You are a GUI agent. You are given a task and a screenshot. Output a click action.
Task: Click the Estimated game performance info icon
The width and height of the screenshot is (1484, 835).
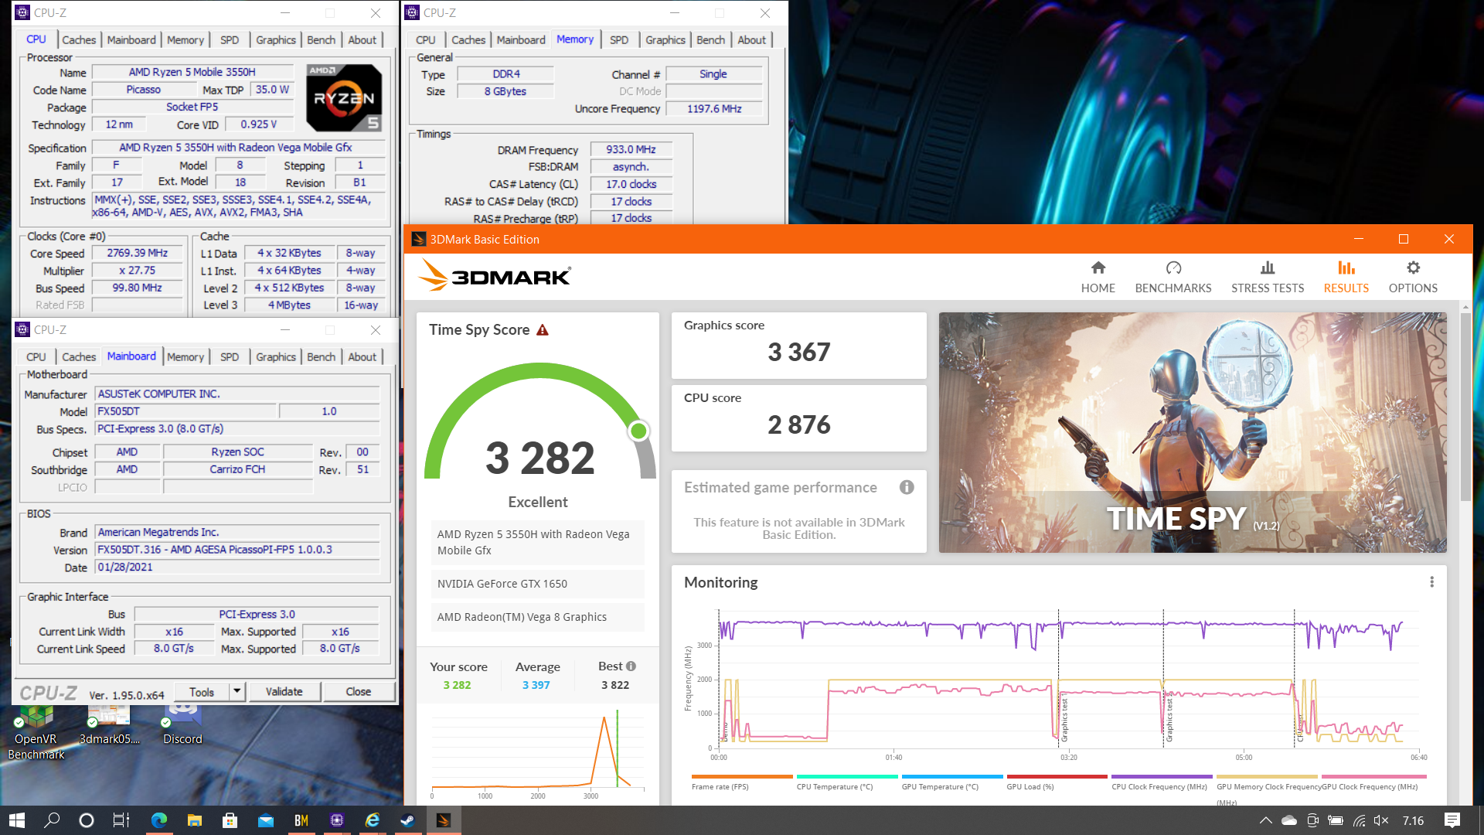click(x=907, y=487)
